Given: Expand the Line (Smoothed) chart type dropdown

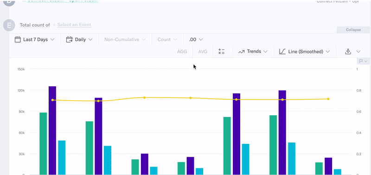Looking at the screenshot, I should tap(305, 52).
